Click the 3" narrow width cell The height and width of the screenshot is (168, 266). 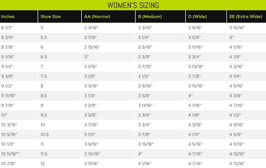109,57
